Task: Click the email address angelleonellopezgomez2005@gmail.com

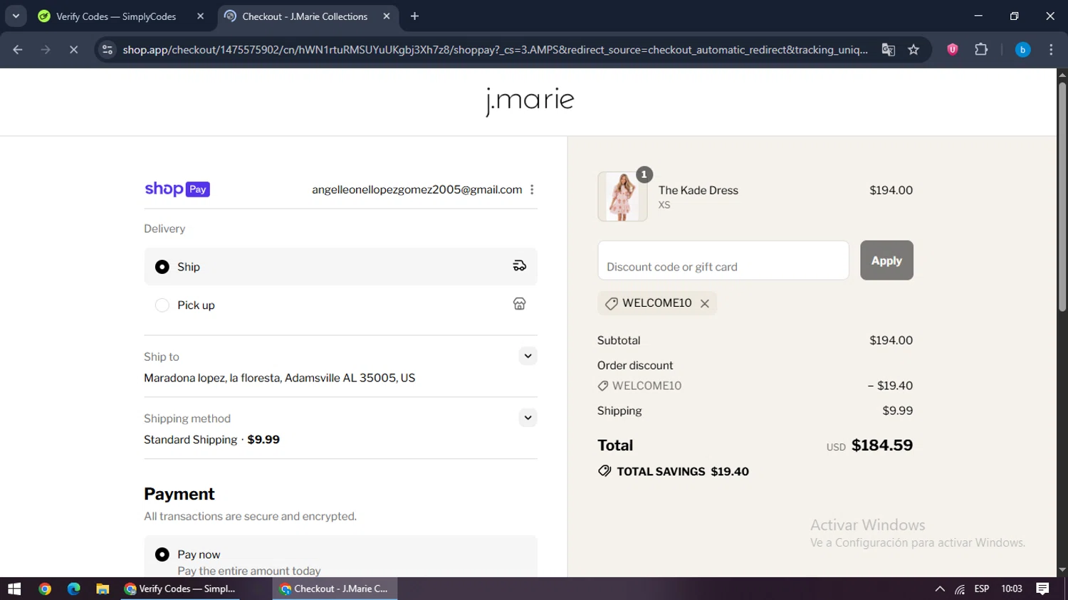Action: 417,189
